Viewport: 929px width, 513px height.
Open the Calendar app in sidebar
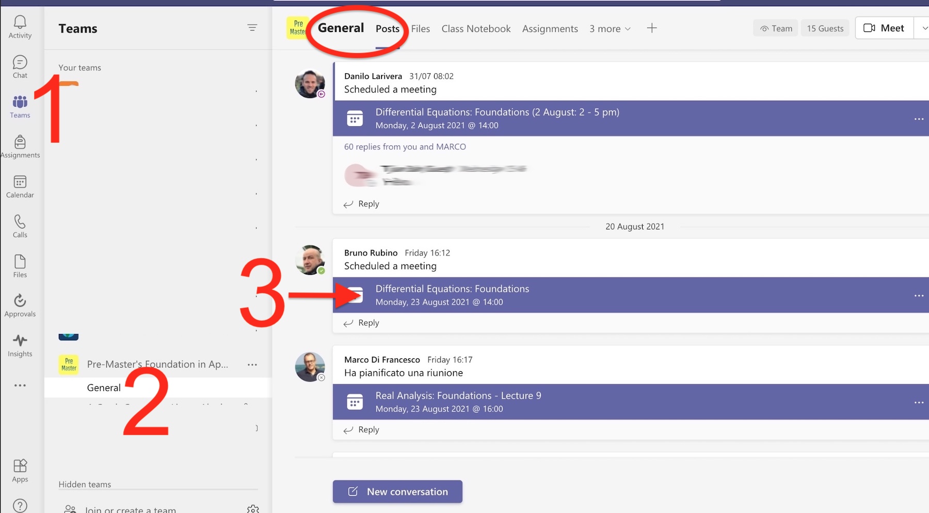[x=20, y=187]
